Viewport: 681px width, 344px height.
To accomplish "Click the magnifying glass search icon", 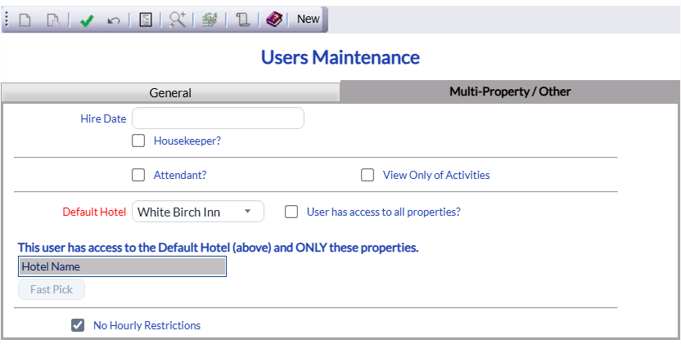I will point(177,20).
